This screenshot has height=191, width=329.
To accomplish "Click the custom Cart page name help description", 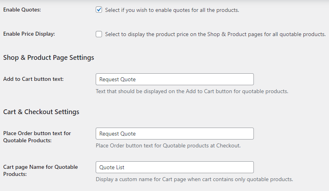I will click(x=194, y=179).
